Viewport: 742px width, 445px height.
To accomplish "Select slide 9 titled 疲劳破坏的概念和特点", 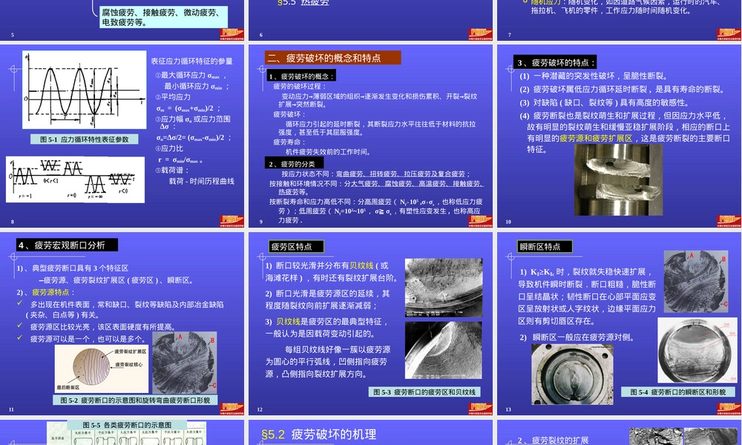I will coord(370,136).
